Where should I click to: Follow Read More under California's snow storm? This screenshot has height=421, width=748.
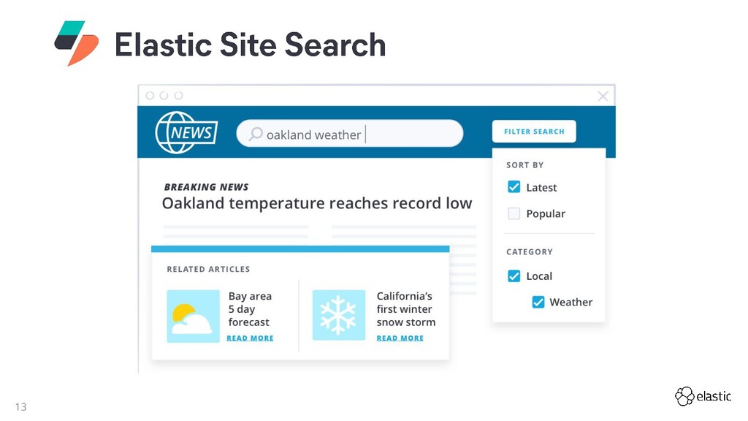(x=400, y=338)
